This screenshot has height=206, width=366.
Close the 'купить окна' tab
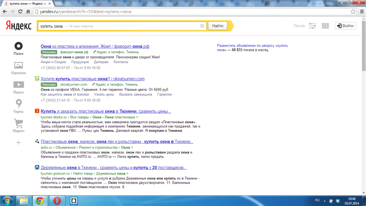click(x=49, y=4)
